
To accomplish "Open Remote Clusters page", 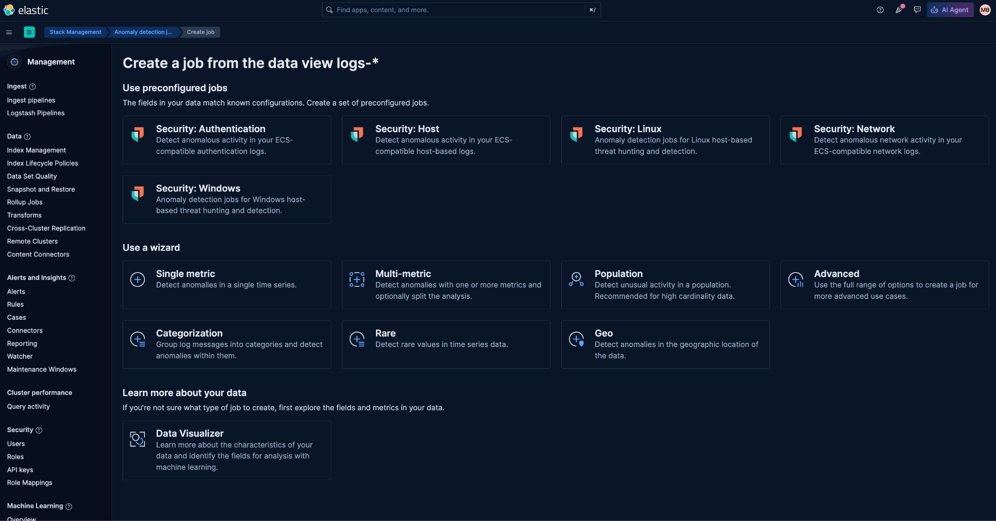I will point(32,242).
